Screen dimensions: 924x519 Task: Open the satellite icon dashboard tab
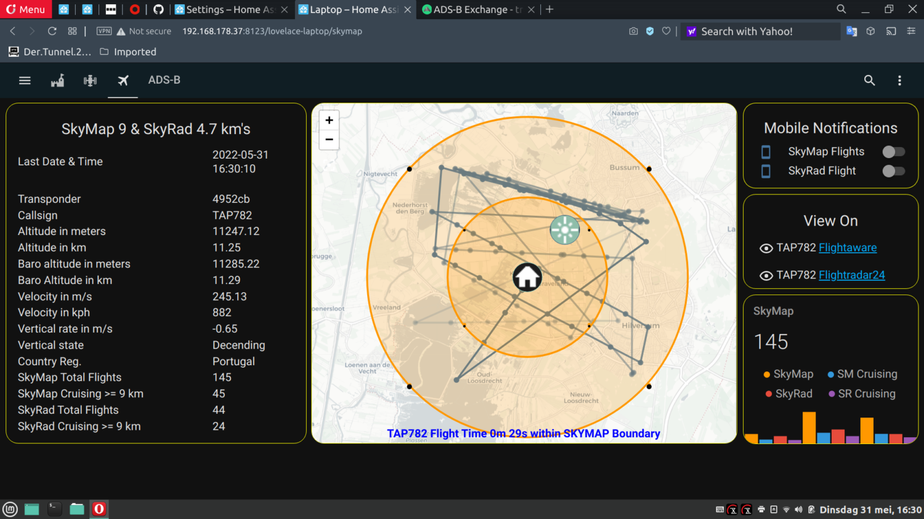pos(90,81)
